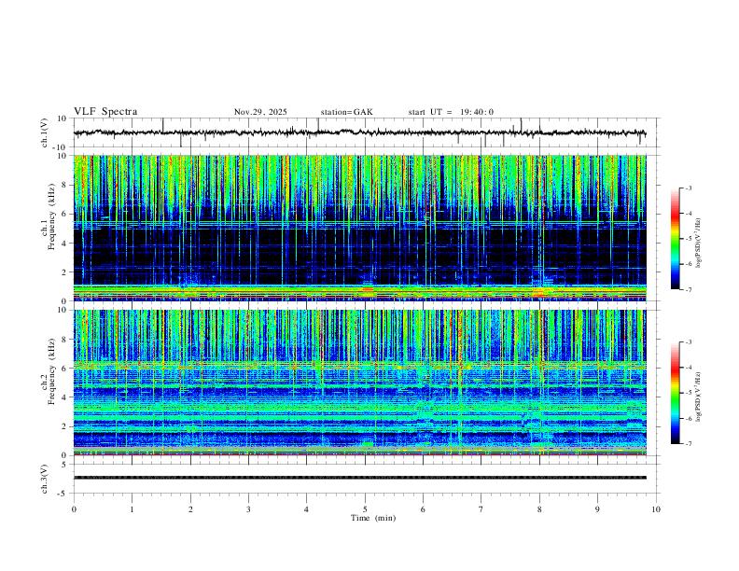Click the -3 label on ch.2 color bar

(x=688, y=342)
